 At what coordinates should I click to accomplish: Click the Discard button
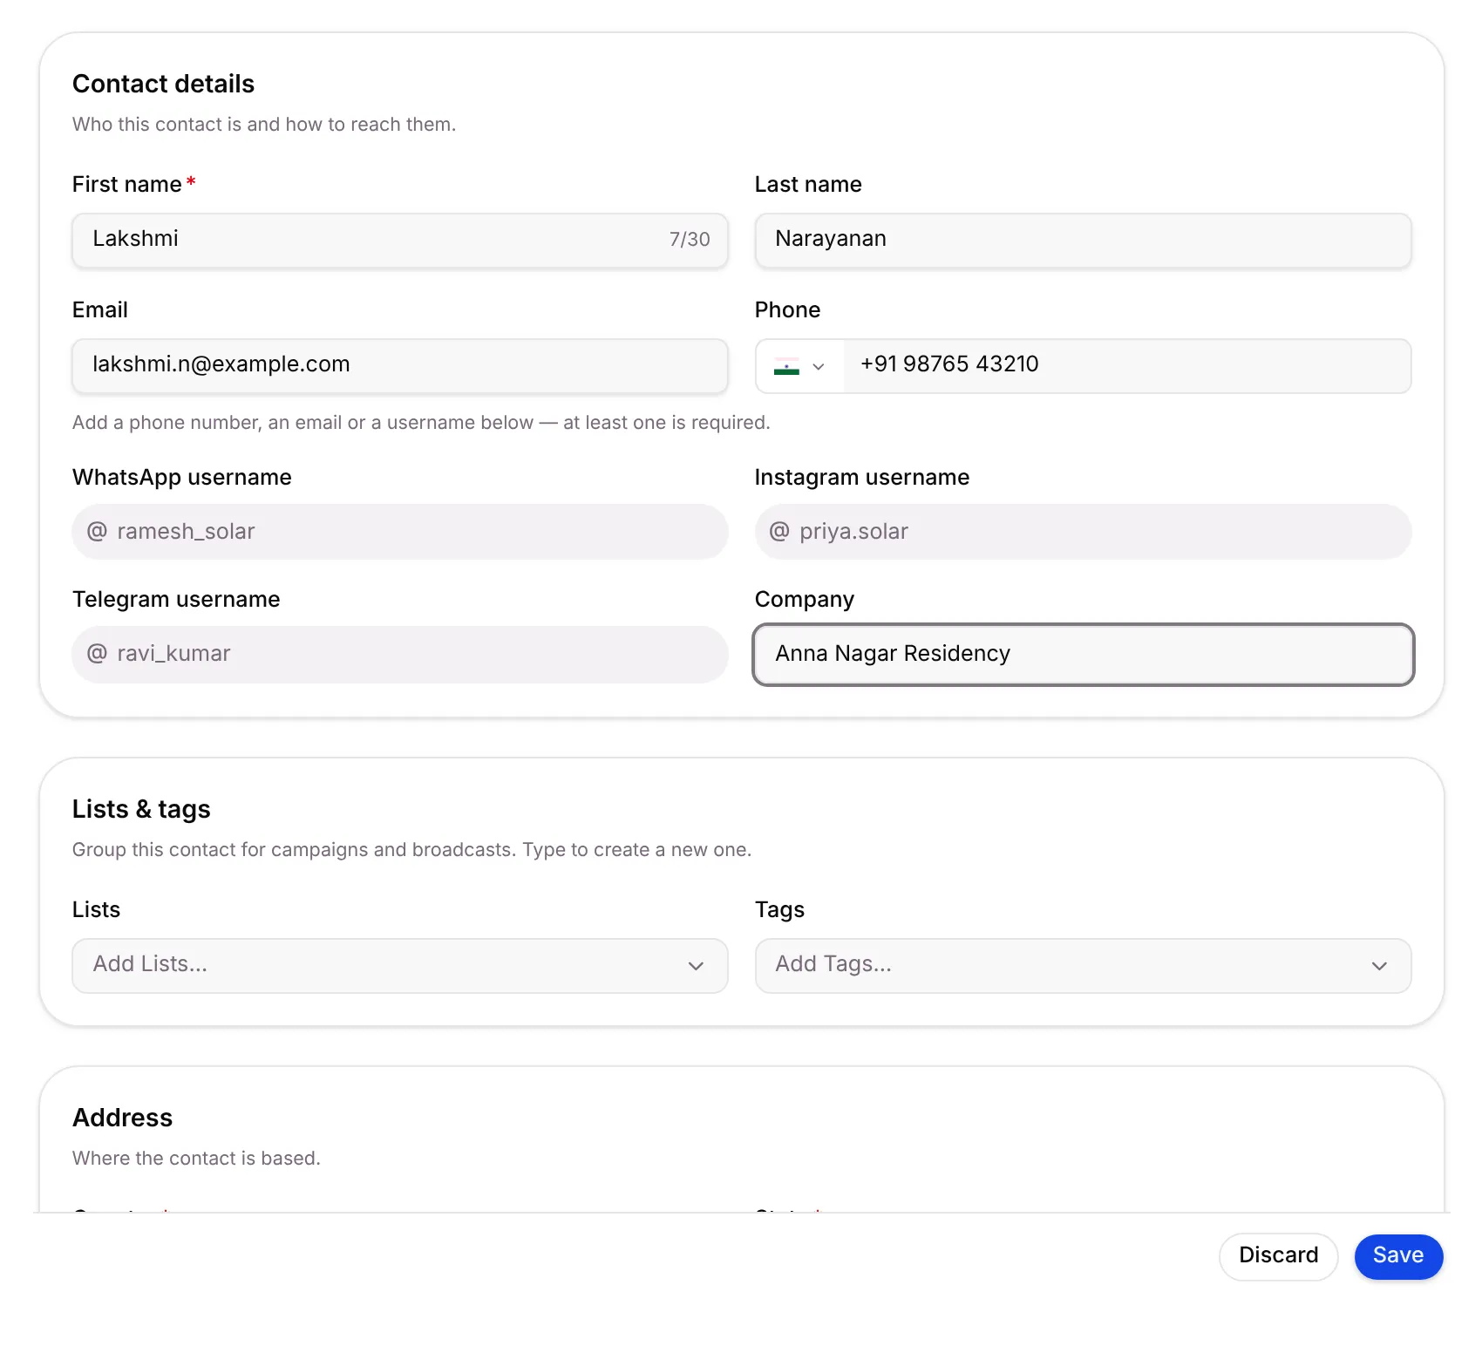coord(1278,1256)
